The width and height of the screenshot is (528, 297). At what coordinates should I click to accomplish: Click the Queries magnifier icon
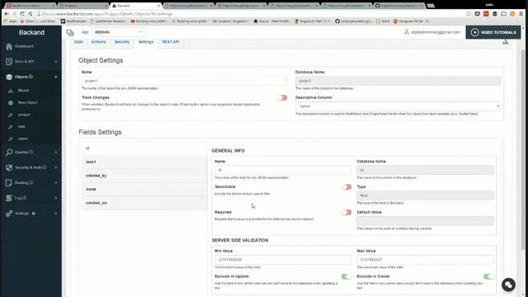click(x=9, y=152)
